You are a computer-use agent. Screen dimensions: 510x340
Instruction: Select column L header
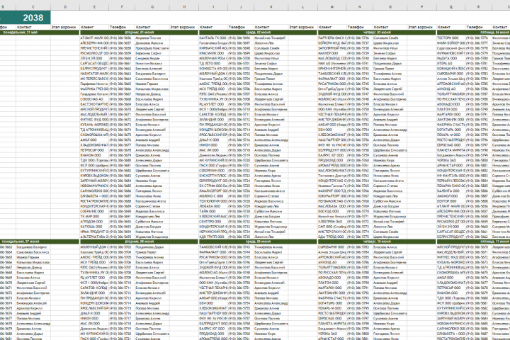[x=303, y=7]
